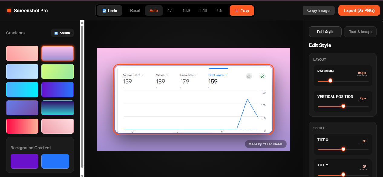383x177 pixels.
Task: Open the Total users dropdown
Action: point(218,75)
